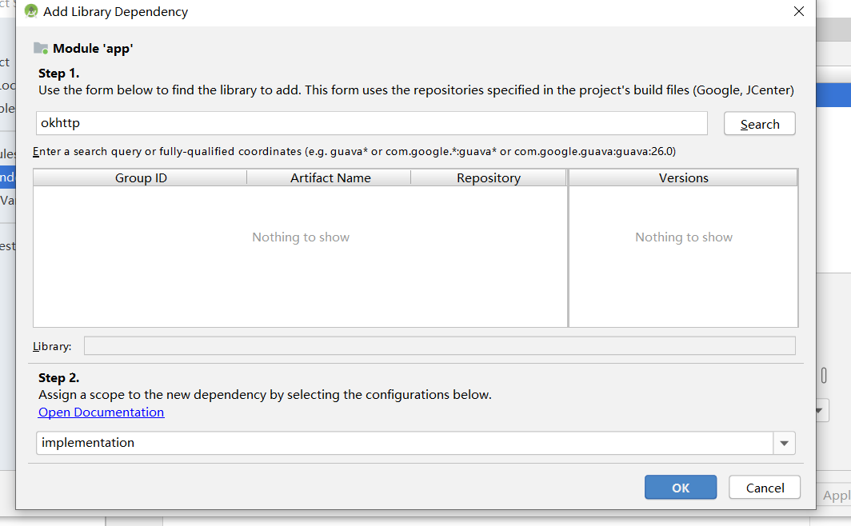851x526 pixels.
Task: Expand the scope dropdown arrow
Action: click(784, 443)
